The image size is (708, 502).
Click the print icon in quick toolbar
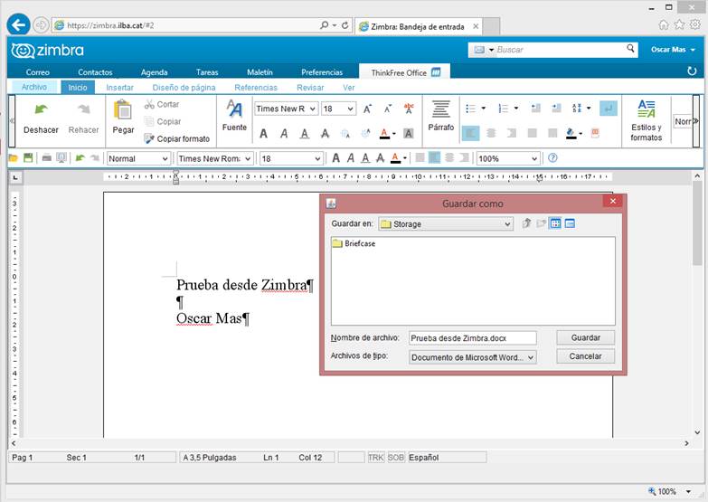click(x=46, y=158)
